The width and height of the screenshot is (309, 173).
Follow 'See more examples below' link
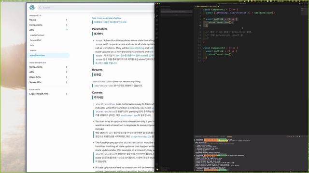click(107, 18)
